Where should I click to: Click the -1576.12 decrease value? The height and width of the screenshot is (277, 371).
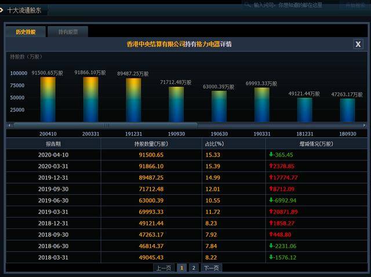click(282, 257)
